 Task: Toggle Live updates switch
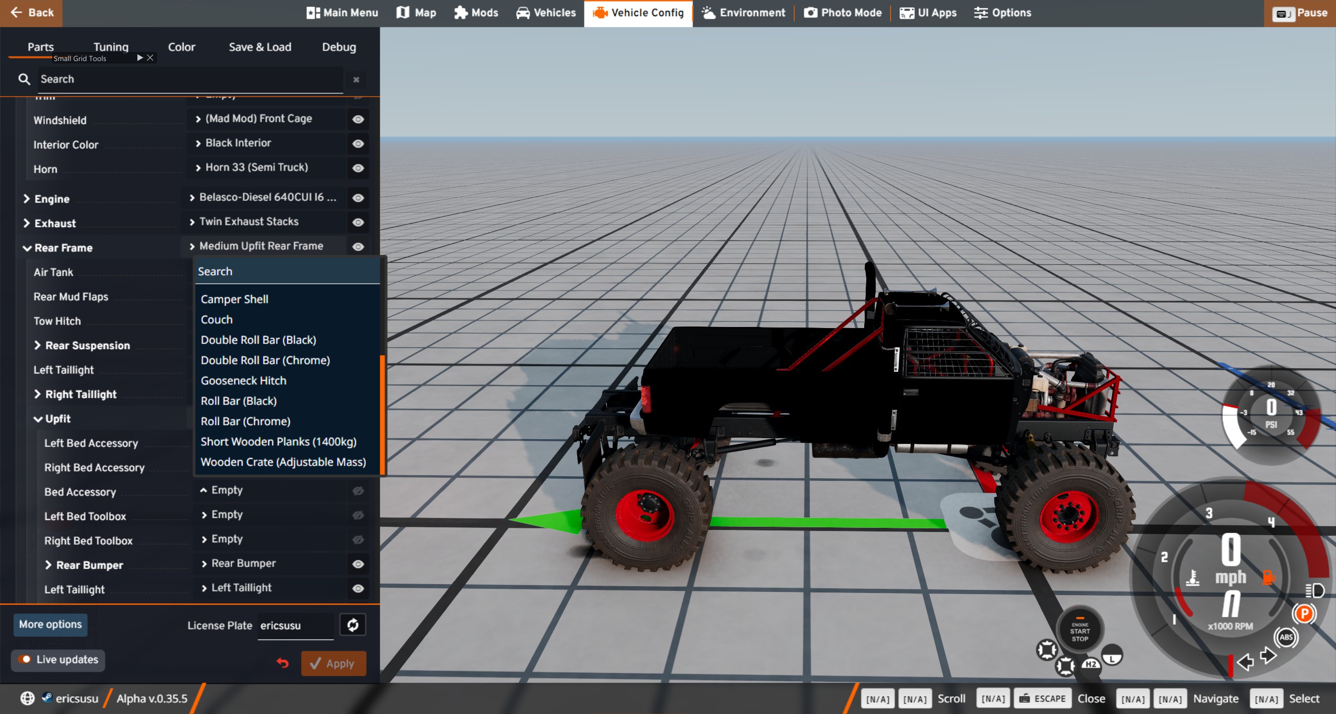[24, 659]
